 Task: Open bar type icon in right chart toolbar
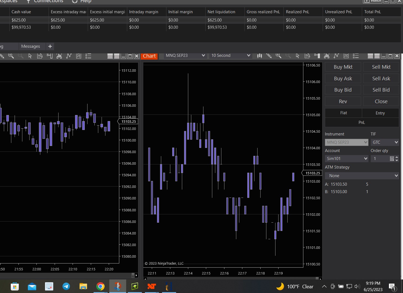[259, 56]
